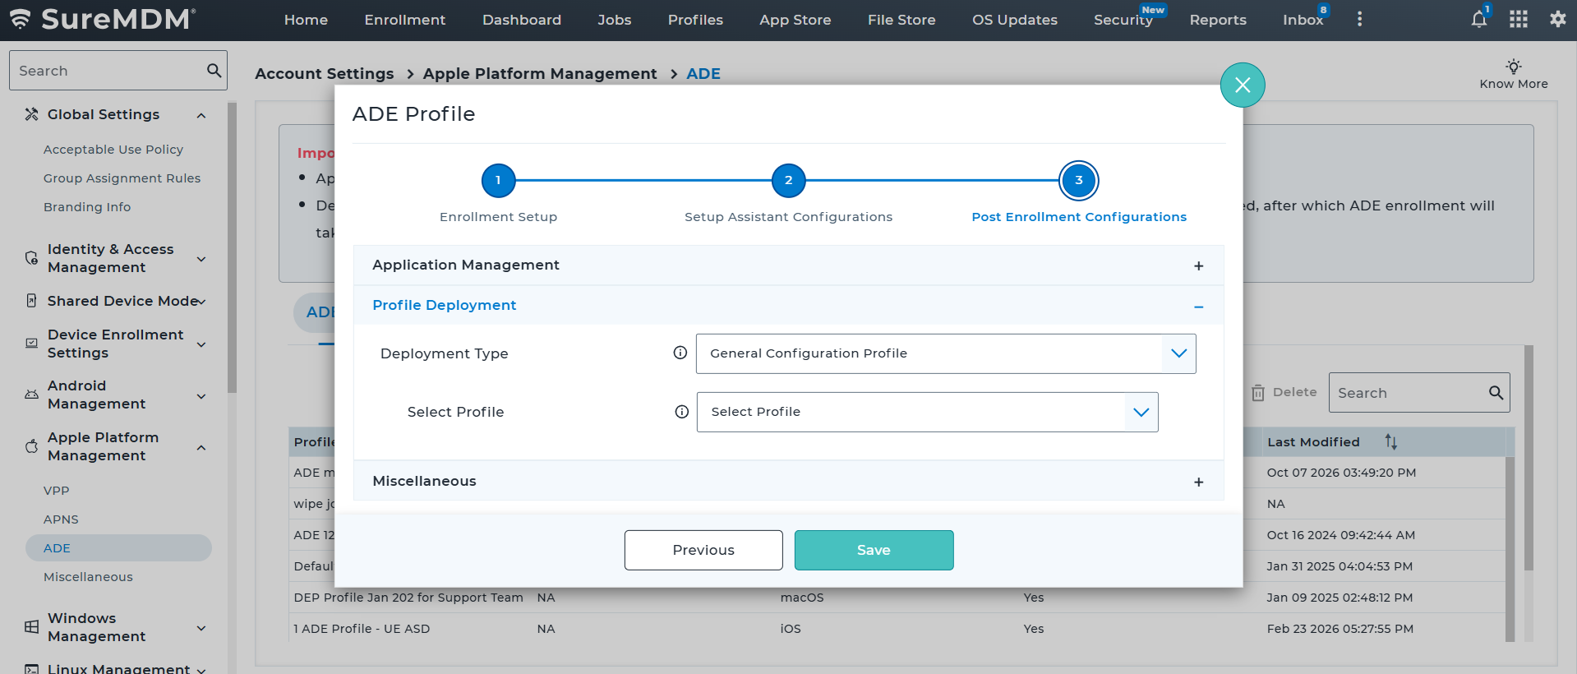Open the apps grid icon
This screenshot has width=1577, height=674.
(1519, 20)
